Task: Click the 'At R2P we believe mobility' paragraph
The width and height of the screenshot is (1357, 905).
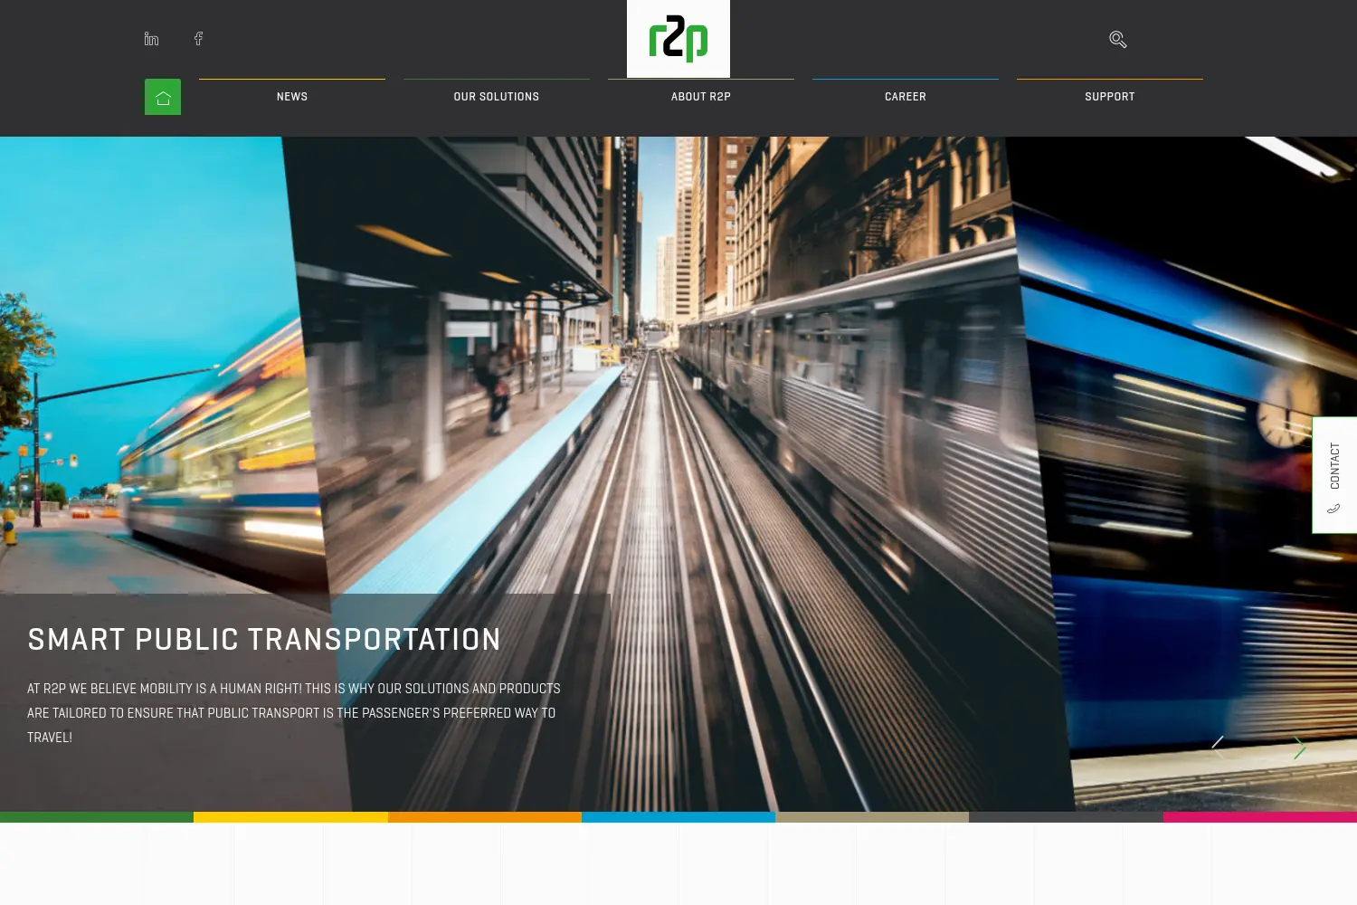Action: (x=294, y=713)
